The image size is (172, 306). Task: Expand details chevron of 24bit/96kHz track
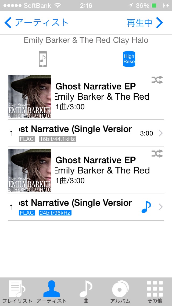[160, 207]
